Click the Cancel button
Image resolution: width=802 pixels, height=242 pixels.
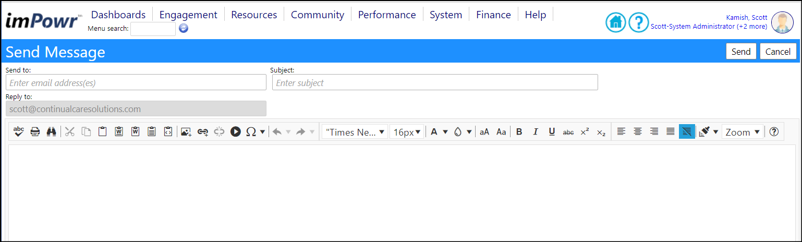778,51
